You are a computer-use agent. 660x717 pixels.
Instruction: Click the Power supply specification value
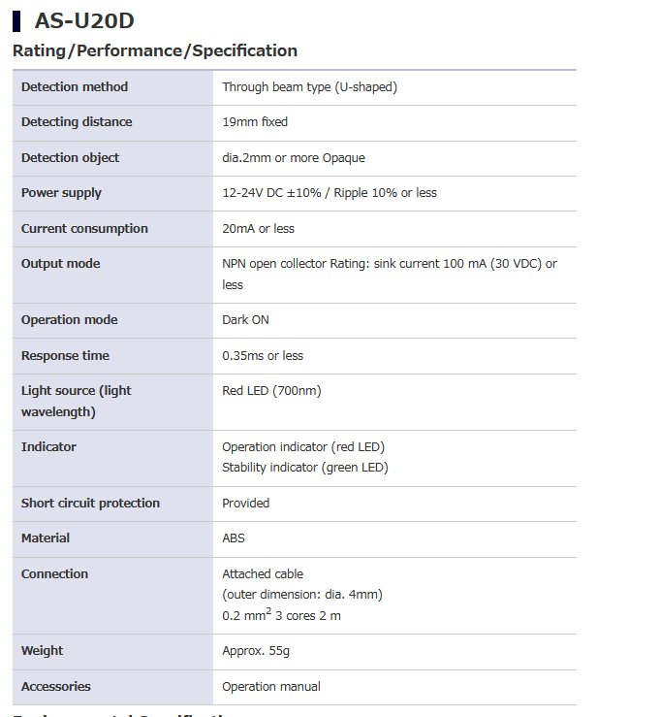[x=330, y=193]
